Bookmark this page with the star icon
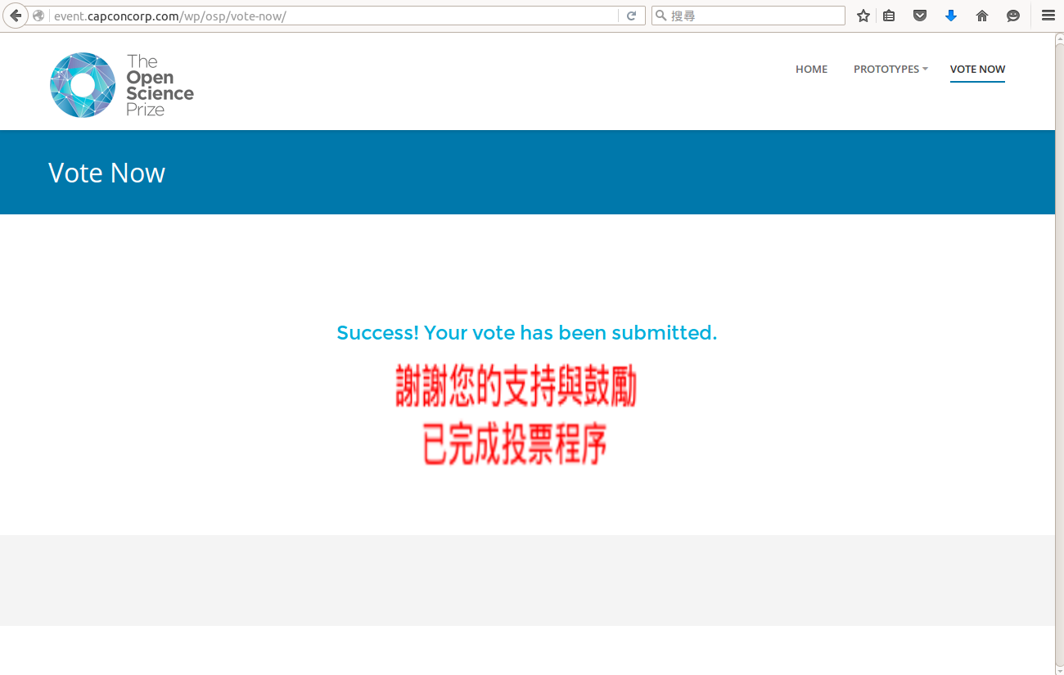 pos(863,16)
